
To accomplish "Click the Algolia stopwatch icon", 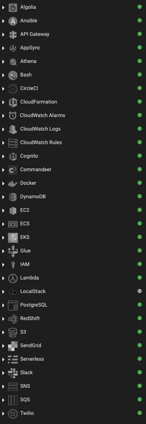I will pos(13,8).
